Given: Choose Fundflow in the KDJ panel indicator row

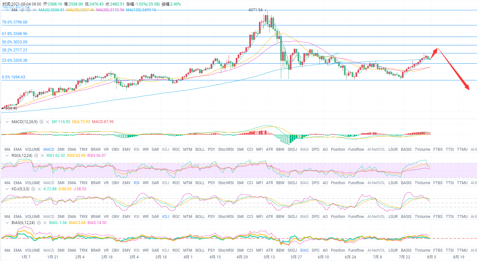Looking at the screenshot, I should (356, 217).
